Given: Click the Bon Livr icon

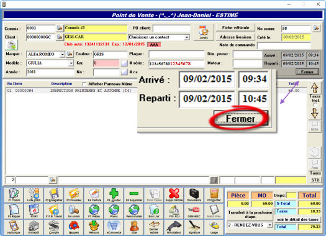Looking at the screenshot, I should pyautogui.click(x=154, y=211).
